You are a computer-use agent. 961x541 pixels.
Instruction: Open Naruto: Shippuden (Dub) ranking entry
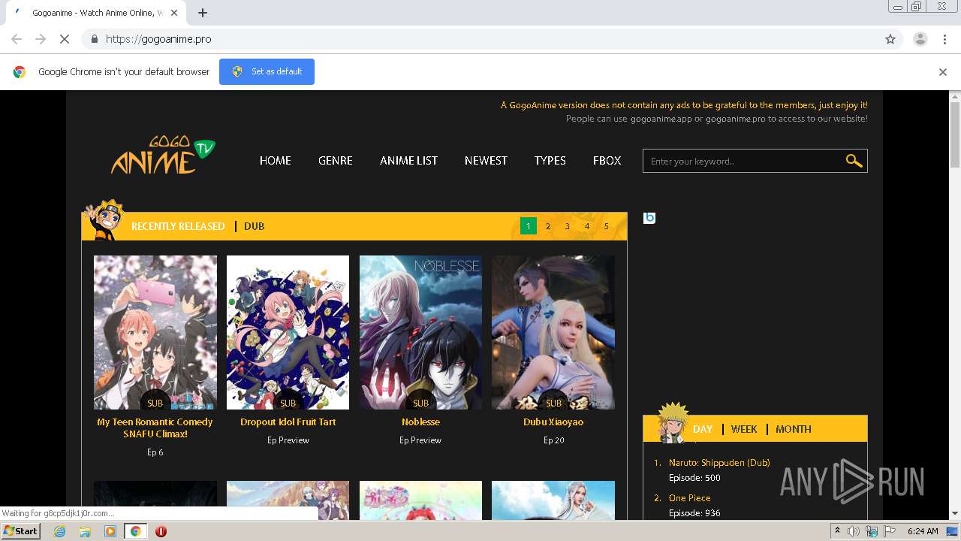click(719, 463)
